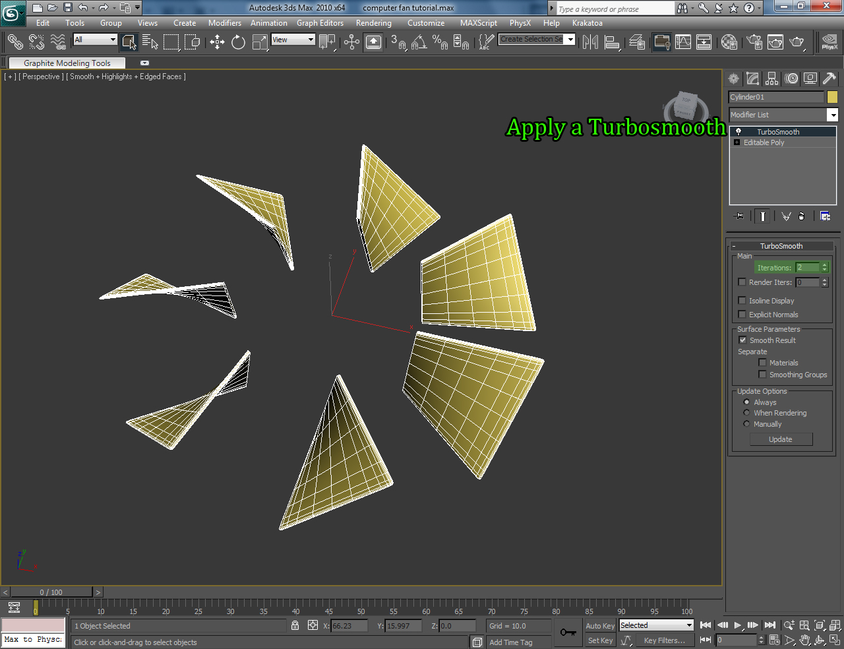Select the Move transform tool

[217, 42]
